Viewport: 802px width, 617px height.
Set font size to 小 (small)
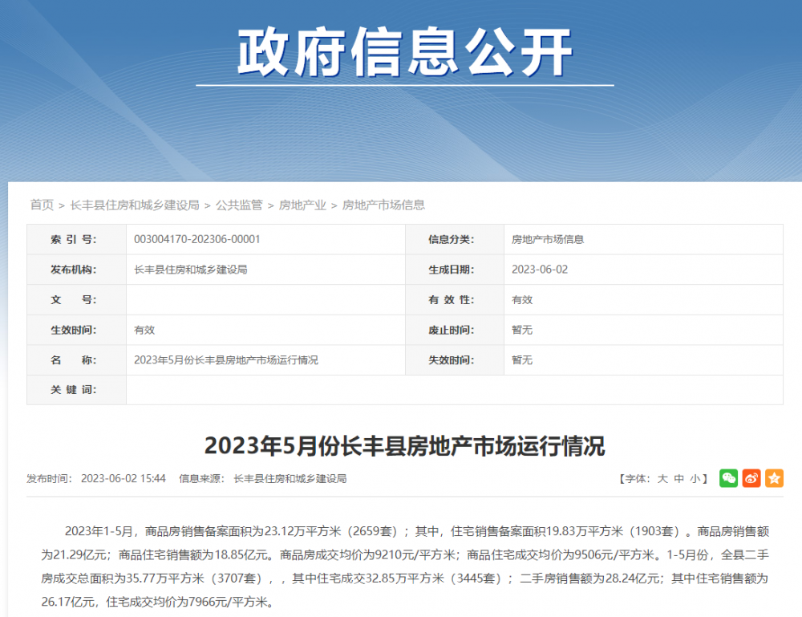pyautogui.click(x=695, y=479)
